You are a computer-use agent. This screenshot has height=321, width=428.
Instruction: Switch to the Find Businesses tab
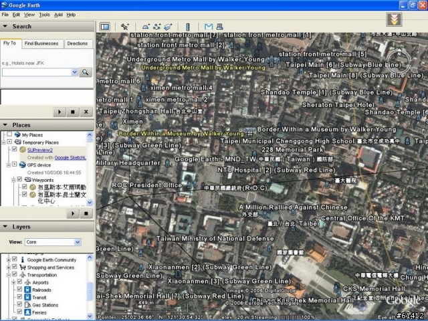41,43
